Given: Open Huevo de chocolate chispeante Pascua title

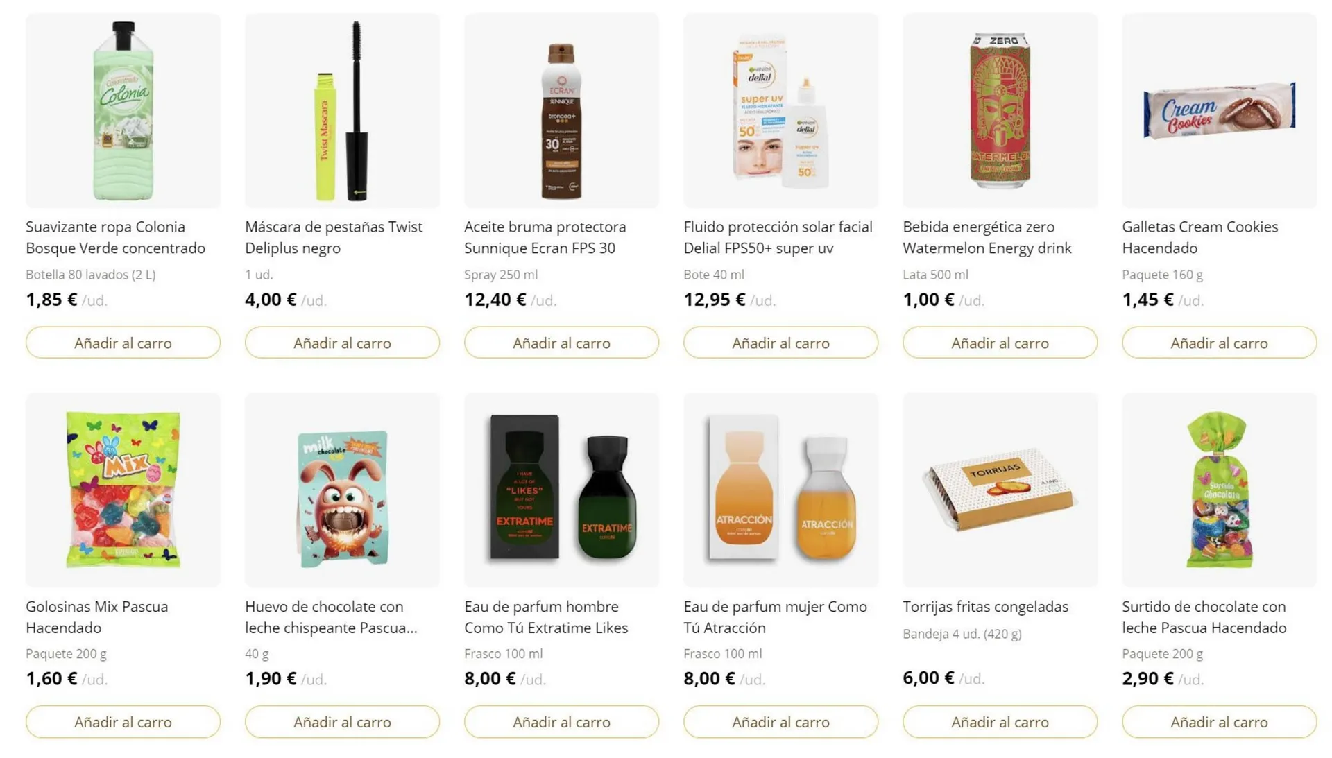Looking at the screenshot, I should (331, 617).
